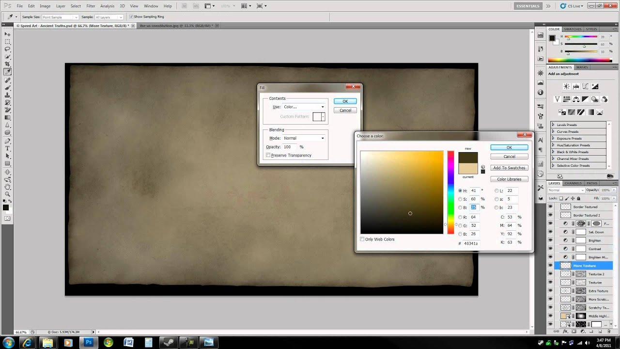The height and width of the screenshot is (349, 620).
Task: Expand Hue/Saturation Presets list
Action: coord(553,145)
